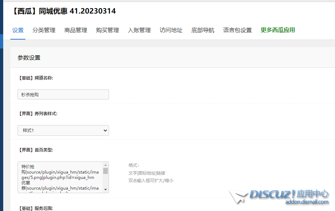Follow the 更多西瓜应用 link
The width and height of the screenshot is (335, 211).
[278, 30]
